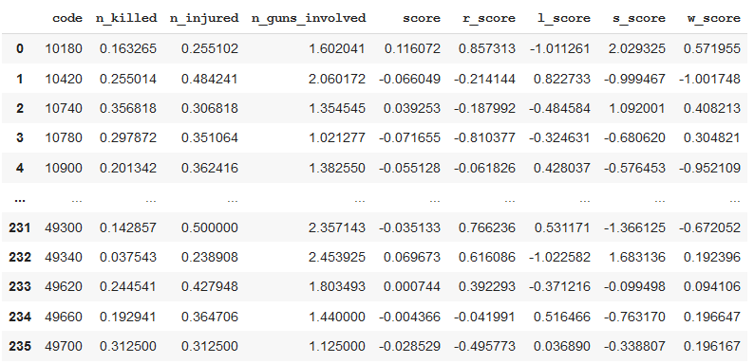Click w_score value 0.196167
This screenshot has height=363, width=754.
(x=712, y=346)
